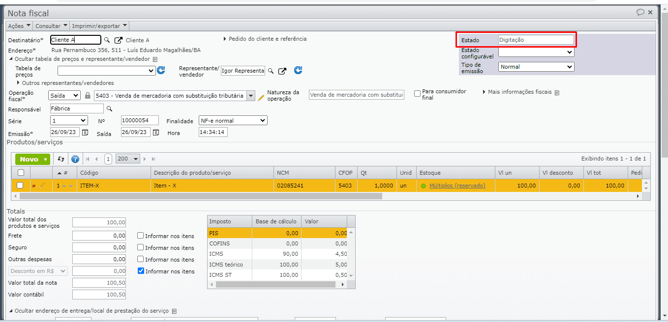Click the search icon next to Destinatário
The height and width of the screenshot is (322, 668).
[107, 40]
